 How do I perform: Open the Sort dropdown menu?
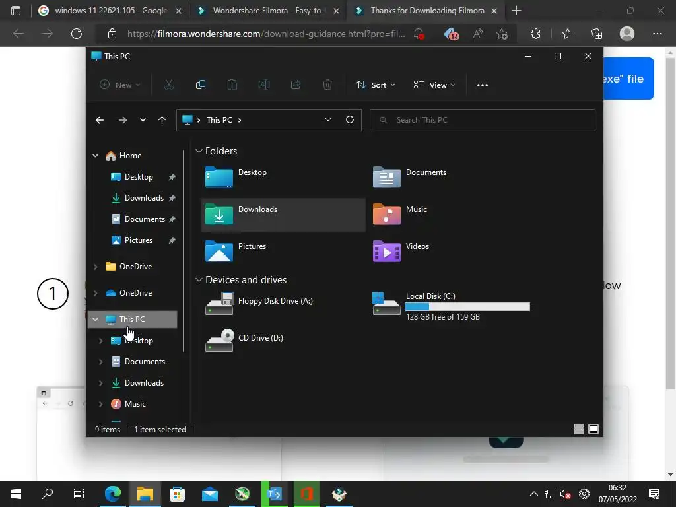[x=375, y=85]
